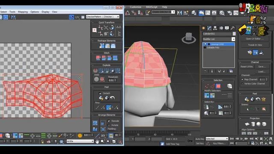Click the Pelt Map icon in command panel Peel
274x154 pixels.
pyautogui.click(x=264, y=99)
